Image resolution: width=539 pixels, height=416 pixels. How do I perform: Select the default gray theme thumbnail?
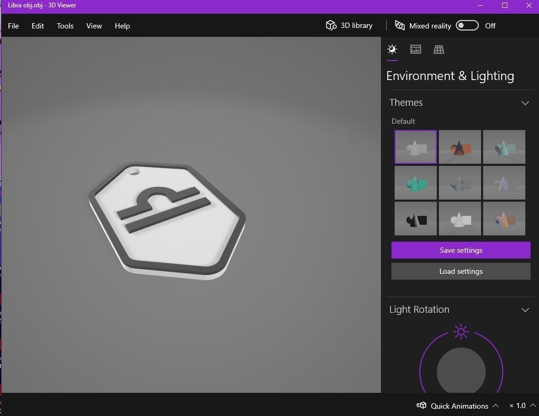(x=416, y=147)
